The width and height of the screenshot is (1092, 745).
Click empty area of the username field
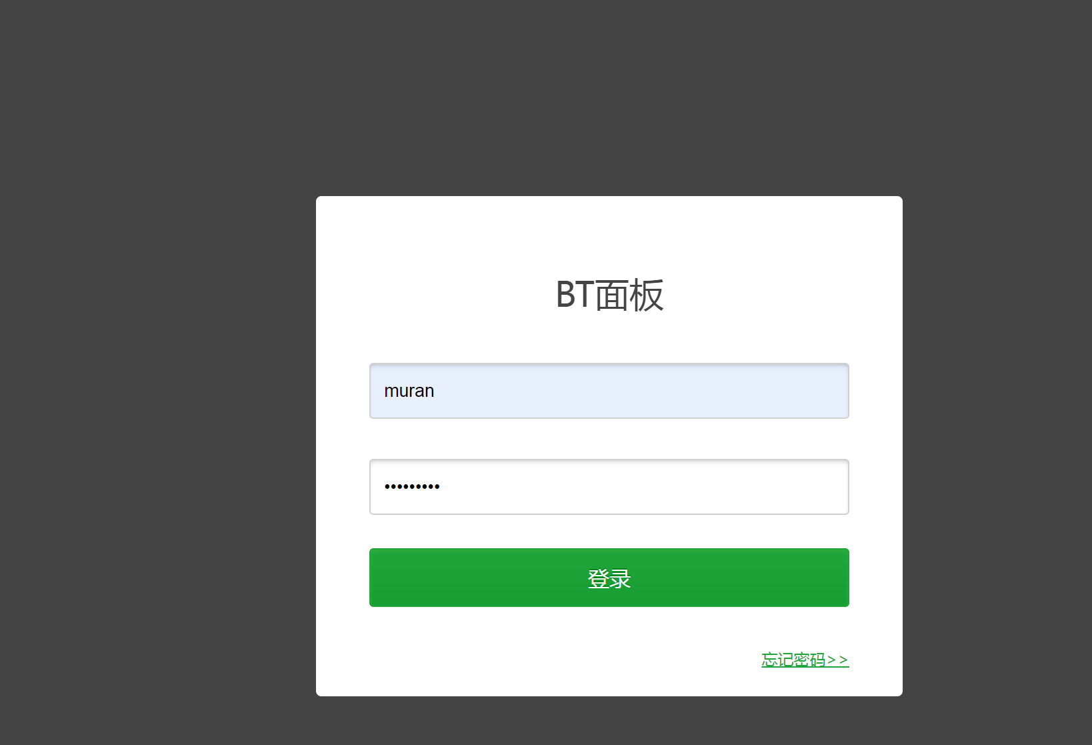640,391
